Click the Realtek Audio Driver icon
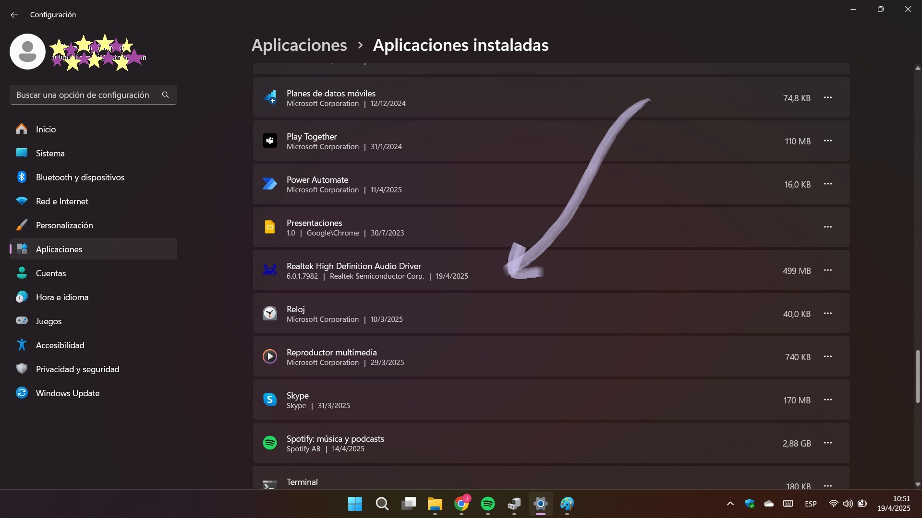This screenshot has height=518, width=922. click(270, 271)
